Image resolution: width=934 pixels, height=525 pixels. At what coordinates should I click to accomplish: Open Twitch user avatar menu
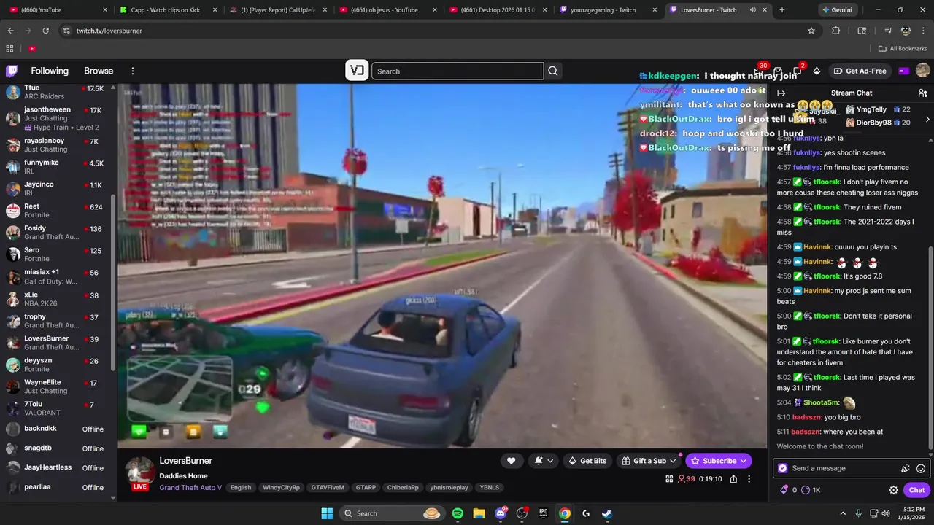(x=922, y=71)
